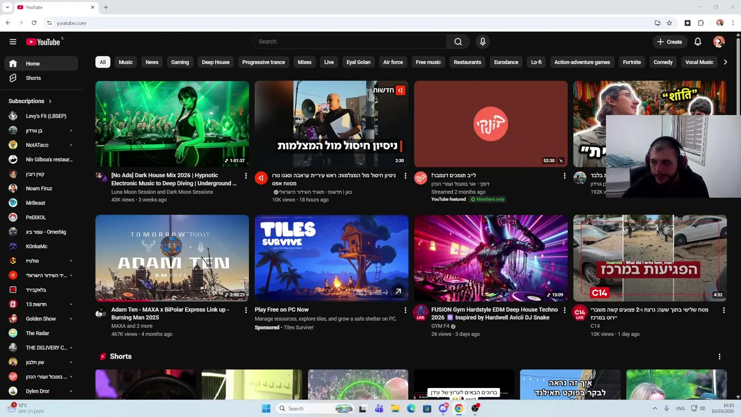Screen dimensions: 741x417
Task: Open GYM F4 live channel avatar
Action: (x=420, y=313)
